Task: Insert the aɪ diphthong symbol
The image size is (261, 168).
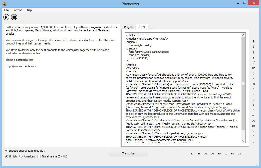Action: coord(199,154)
